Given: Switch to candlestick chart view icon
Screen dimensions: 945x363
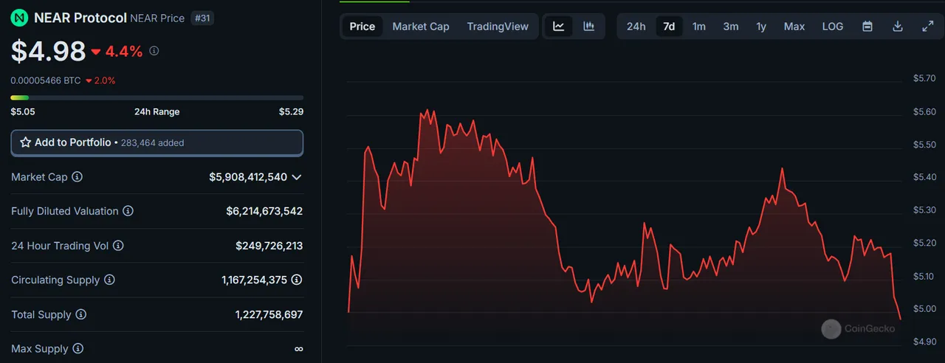Looking at the screenshot, I should click(588, 27).
